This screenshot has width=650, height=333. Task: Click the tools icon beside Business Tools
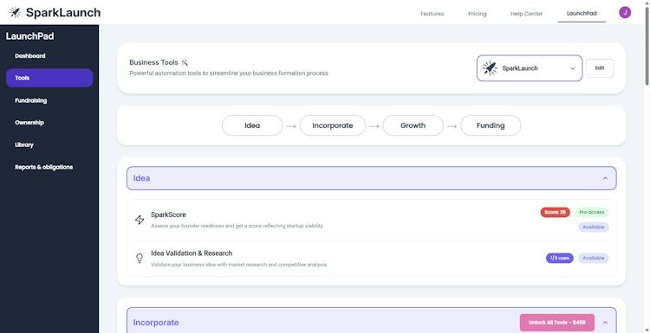185,62
